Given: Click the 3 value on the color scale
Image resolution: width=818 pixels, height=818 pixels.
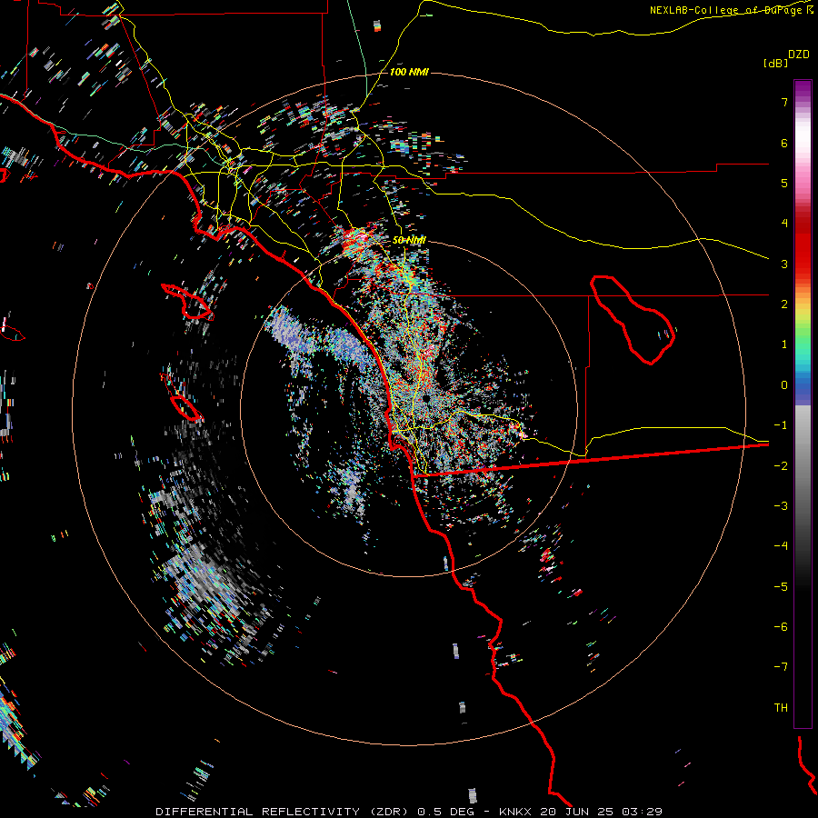Looking at the screenshot, I should point(784,264).
